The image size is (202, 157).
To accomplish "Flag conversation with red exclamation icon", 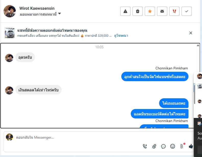I will pos(174,11).
